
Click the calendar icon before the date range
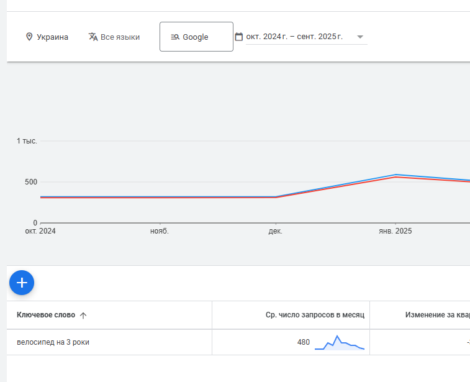click(239, 37)
